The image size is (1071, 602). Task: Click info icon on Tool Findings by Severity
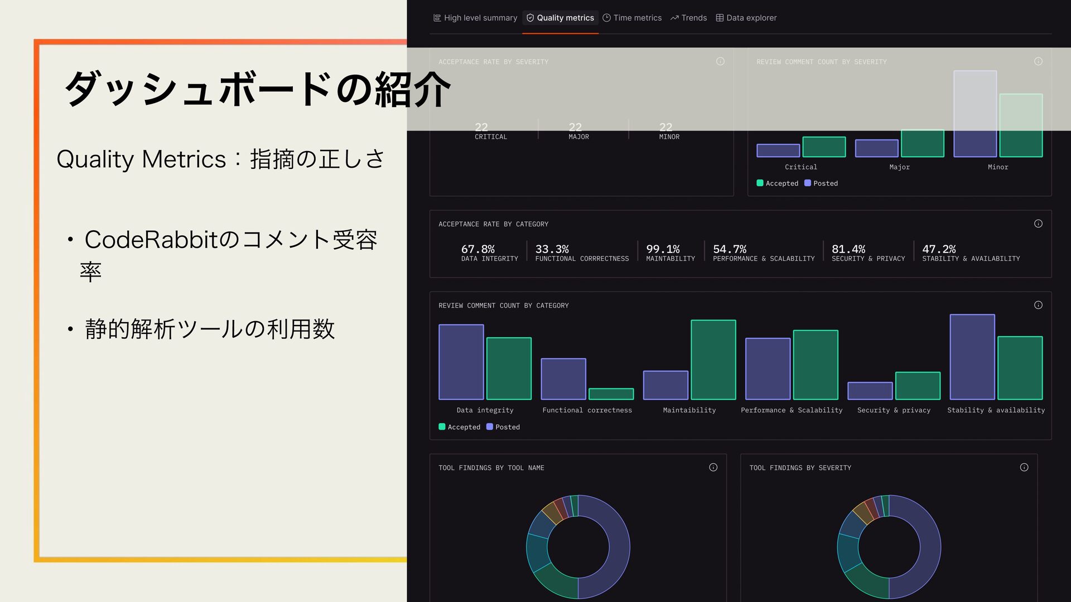[1024, 467]
